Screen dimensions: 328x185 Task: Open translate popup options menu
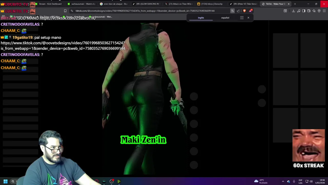pos(242,18)
